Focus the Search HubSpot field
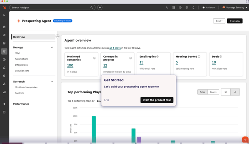 click(52, 7)
